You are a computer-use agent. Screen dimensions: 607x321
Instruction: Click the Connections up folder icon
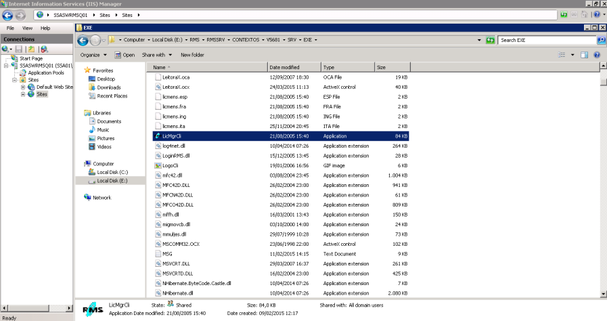coord(31,49)
